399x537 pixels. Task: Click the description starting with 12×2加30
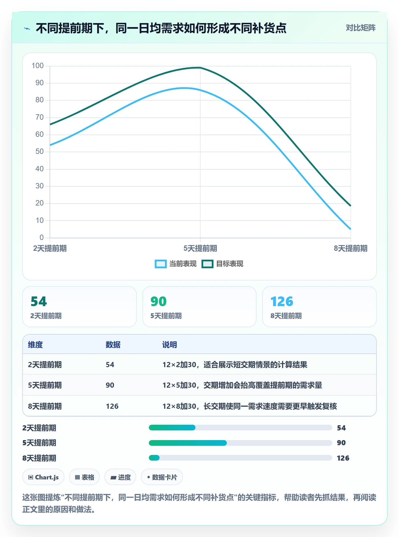click(235, 365)
